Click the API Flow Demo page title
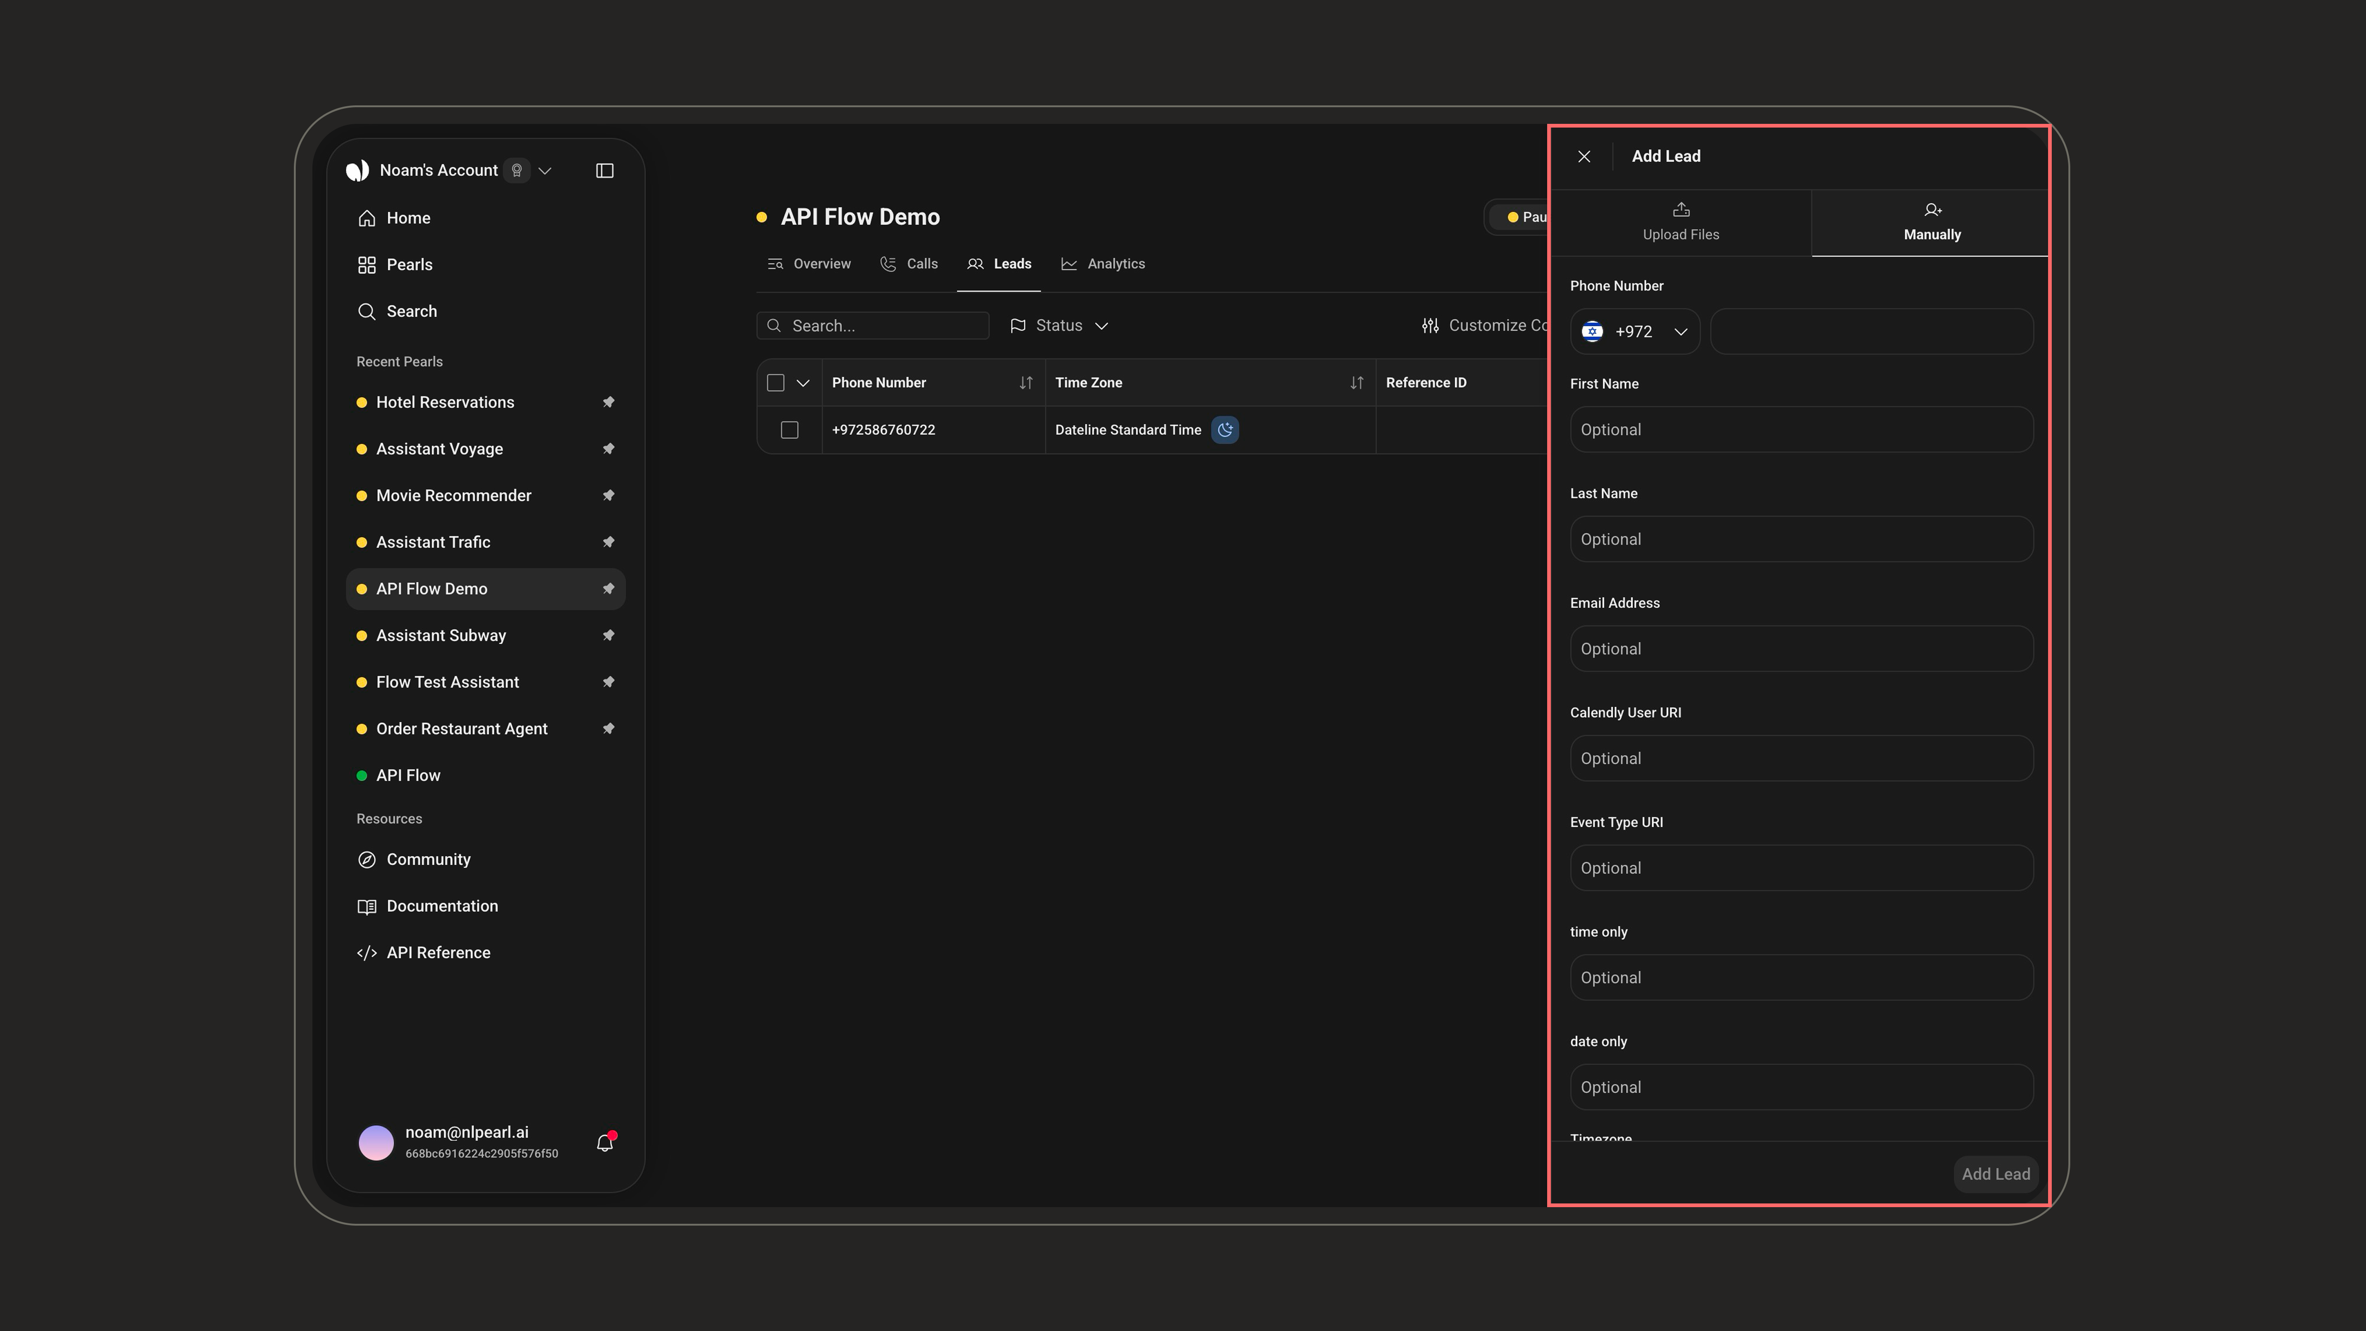The image size is (2366, 1331). pyautogui.click(x=860, y=218)
